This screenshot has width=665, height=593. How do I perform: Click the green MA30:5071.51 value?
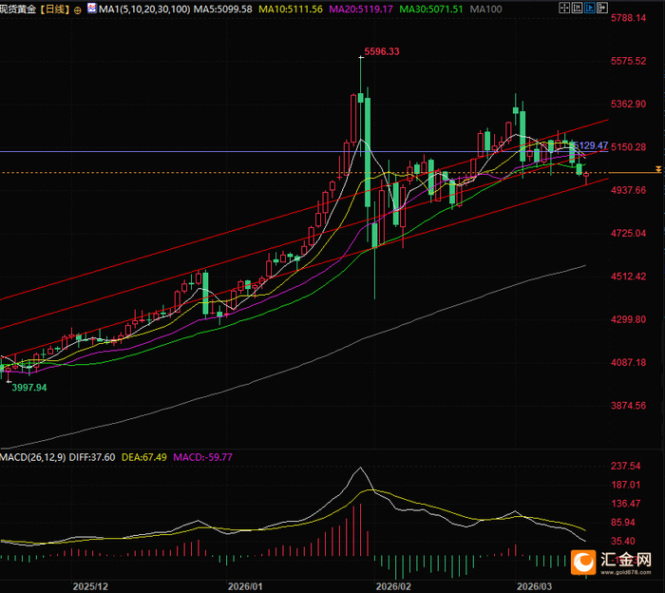[431, 9]
